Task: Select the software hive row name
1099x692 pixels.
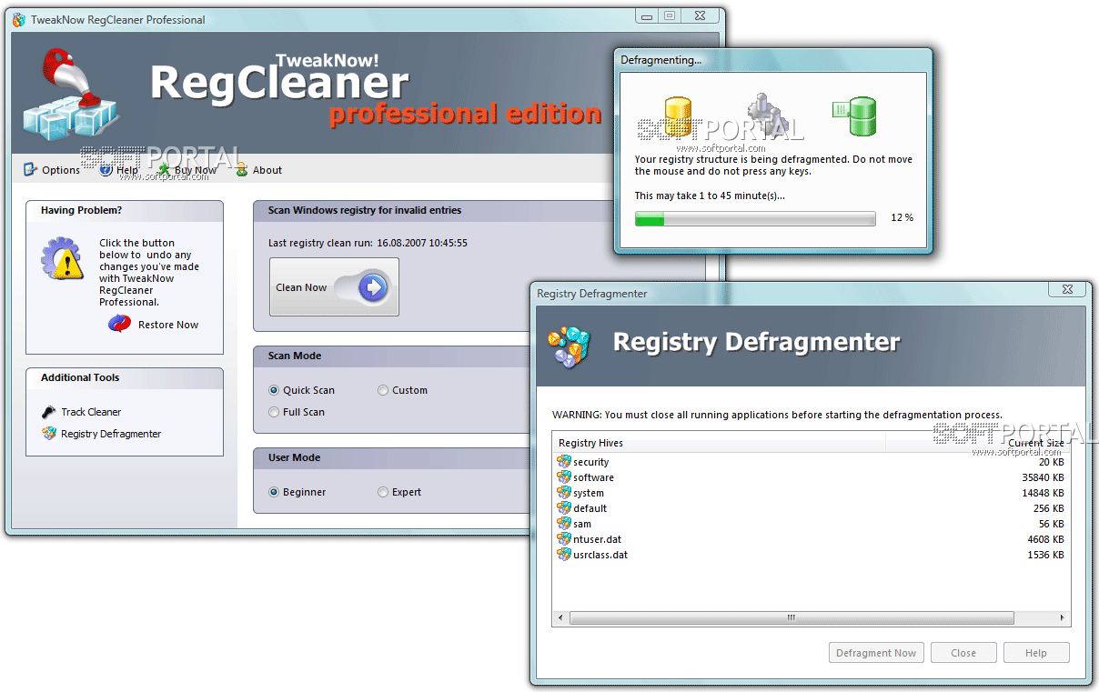Action: (x=593, y=477)
